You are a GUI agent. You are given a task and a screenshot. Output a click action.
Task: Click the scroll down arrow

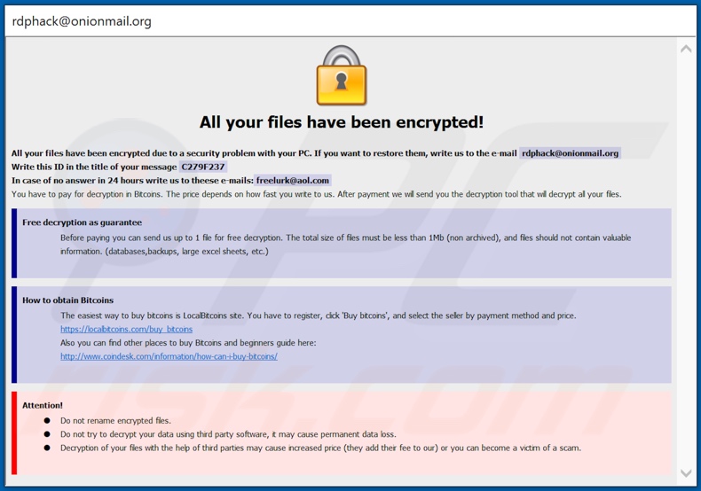[686, 472]
